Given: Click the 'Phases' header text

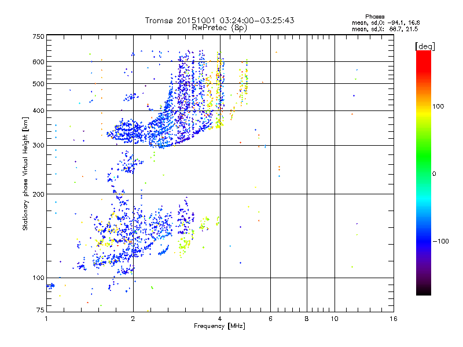Looking at the screenshot, I should coord(374,17).
